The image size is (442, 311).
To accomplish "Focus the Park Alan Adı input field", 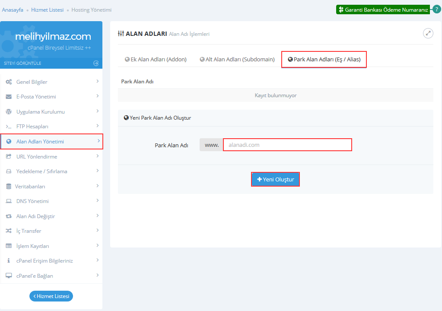I will (287, 145).
